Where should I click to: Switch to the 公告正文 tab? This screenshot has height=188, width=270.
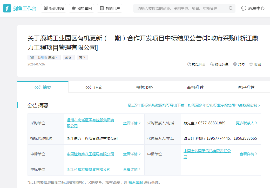pos(94,87)
